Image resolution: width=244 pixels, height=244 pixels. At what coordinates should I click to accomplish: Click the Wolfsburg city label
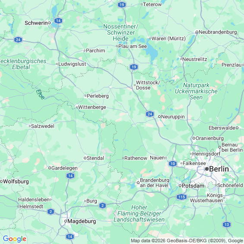click(x=16, y=181)
